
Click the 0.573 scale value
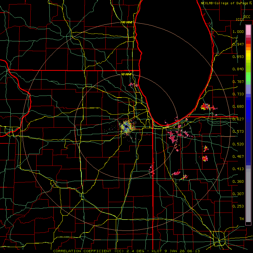[x=238, y=132]
